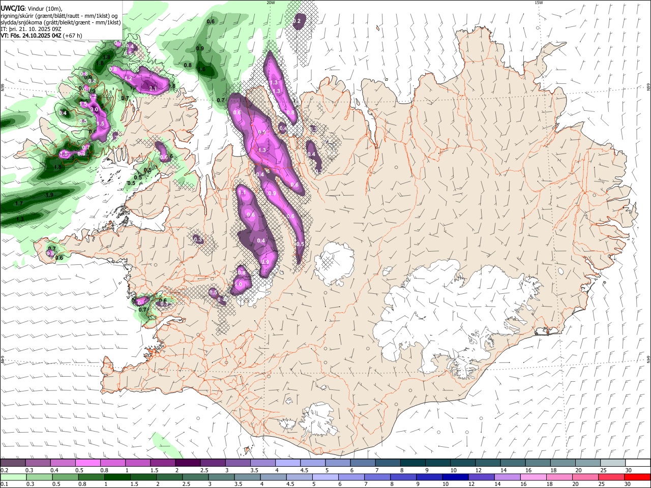Select the light pink 16–18 rain legend swatch
651x488 pixels.
(x=532, y=477)
